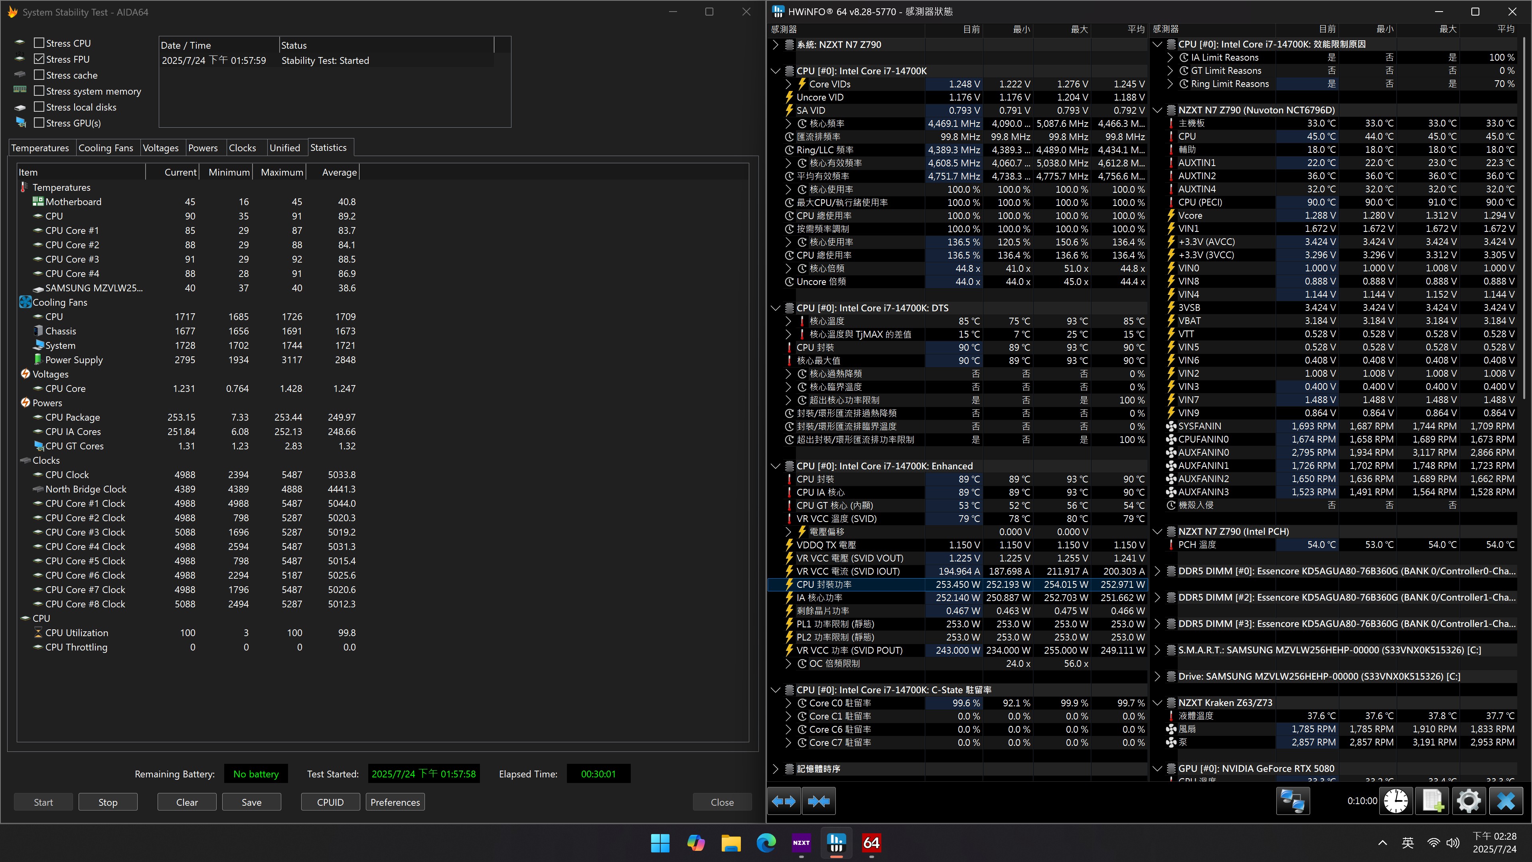This screenshot has height=862, width=1532.
Task: Enable Stress cache checkbox
Action: 39,75
